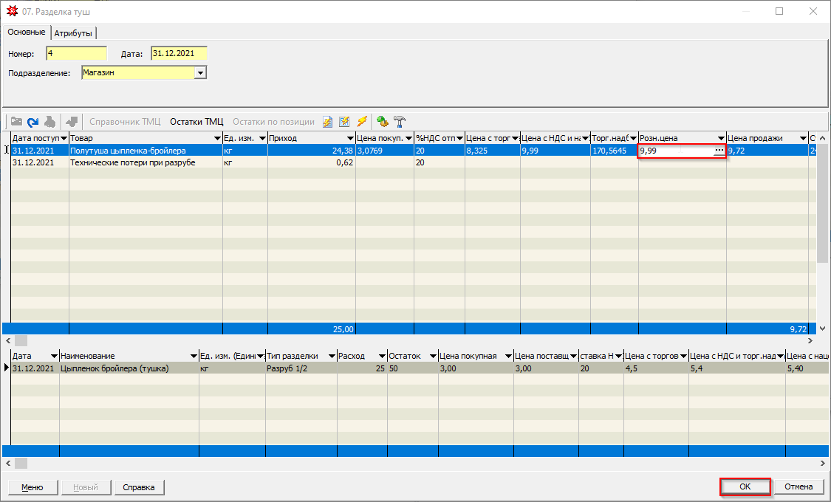Click the gray printer icon in toolbar

point(49,122)
